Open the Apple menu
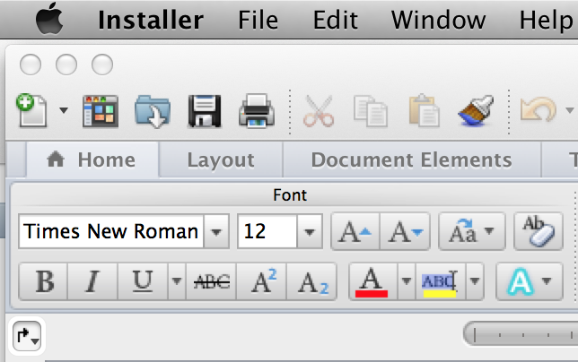578x362 pixels. 49,19
